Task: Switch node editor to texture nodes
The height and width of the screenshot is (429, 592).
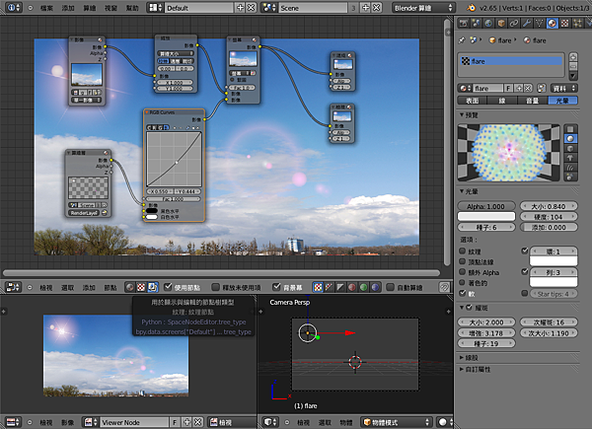Action: (x=141, y=288)
